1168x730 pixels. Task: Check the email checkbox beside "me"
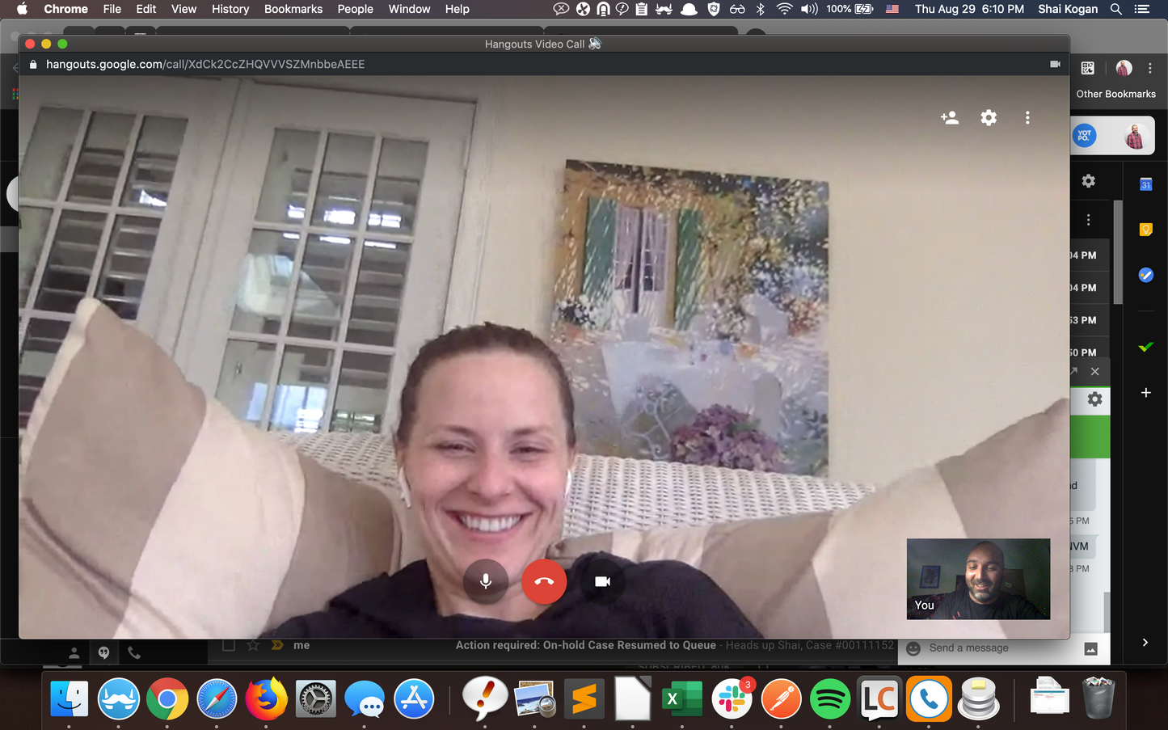coord(229,645)
